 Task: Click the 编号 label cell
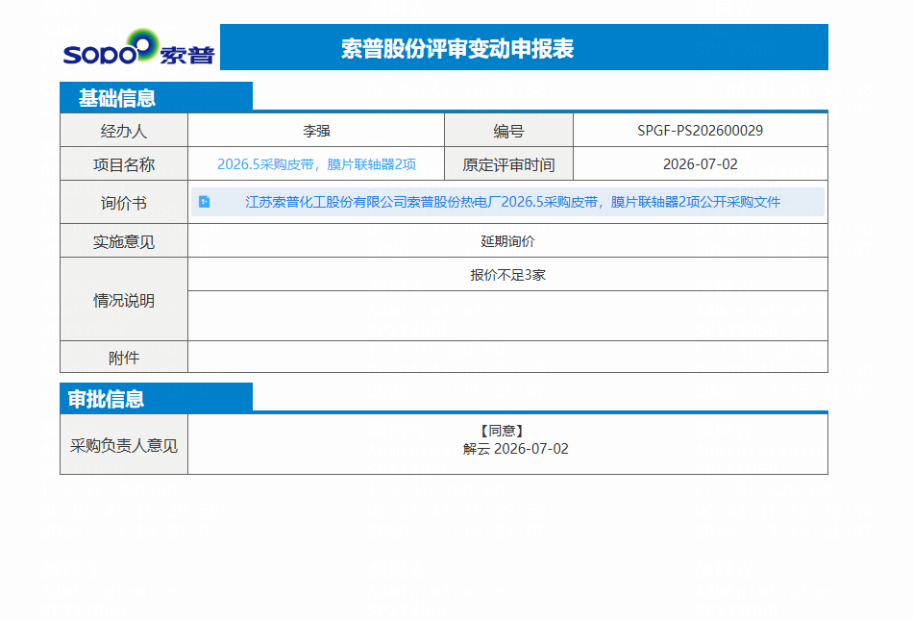[508, 131]
